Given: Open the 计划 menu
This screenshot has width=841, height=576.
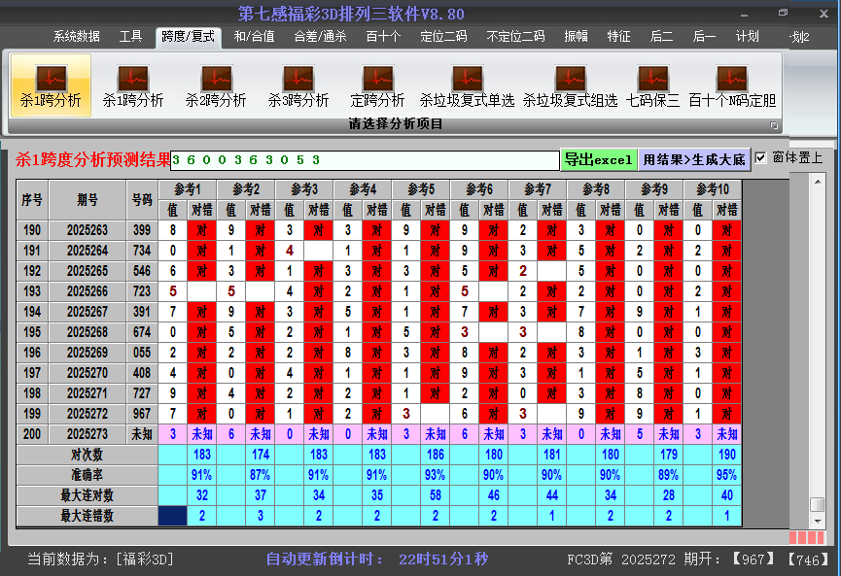Looking at the screenshot, I should point(749,37).
